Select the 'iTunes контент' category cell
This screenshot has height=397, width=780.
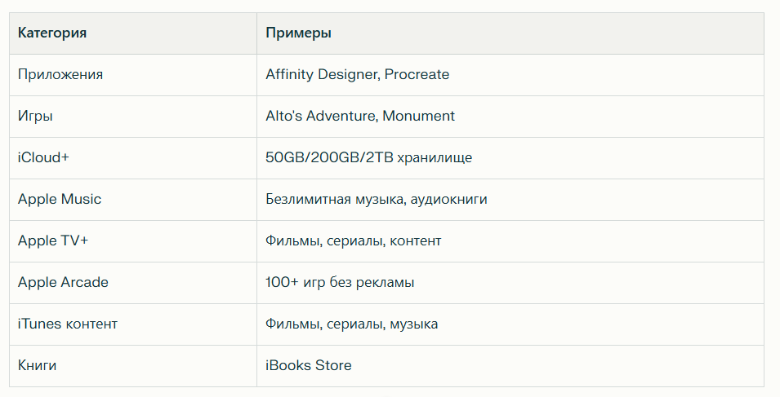[133, 324]
